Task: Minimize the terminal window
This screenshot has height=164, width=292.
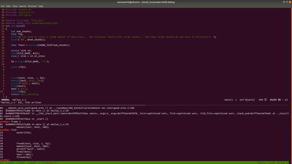Action: pyautogui.click(x=284, y=2)
